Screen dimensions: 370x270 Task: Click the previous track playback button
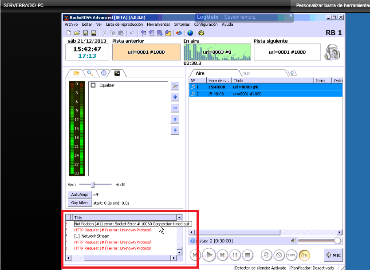[x=195, y=255]
